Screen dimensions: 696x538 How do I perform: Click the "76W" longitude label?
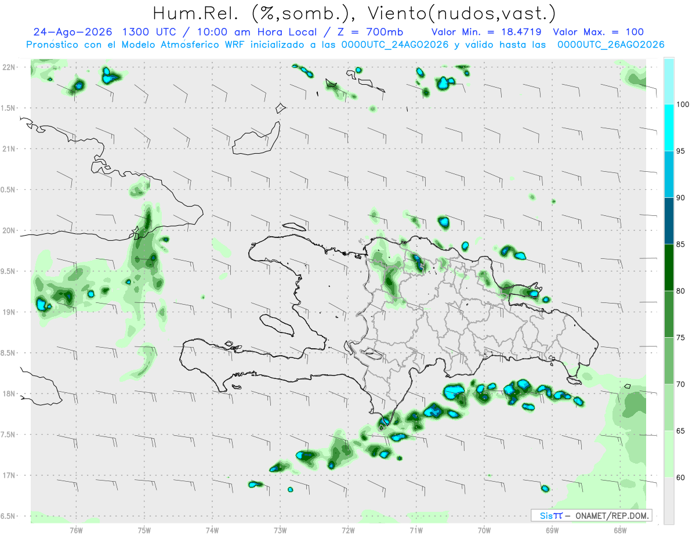tap(76, 530)
